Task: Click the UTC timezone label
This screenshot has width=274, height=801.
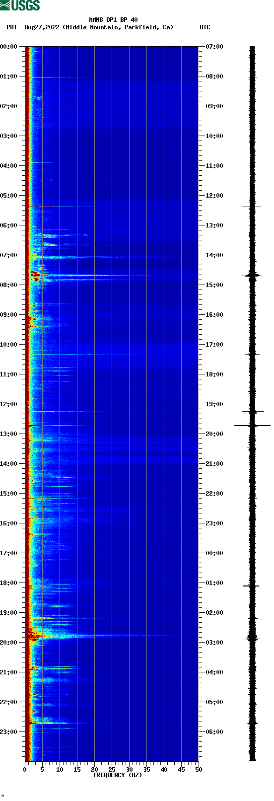Action: (x=205, y=27)
